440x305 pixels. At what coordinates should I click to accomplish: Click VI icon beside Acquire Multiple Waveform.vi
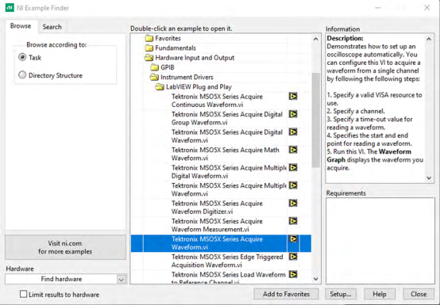pos(293,185)
